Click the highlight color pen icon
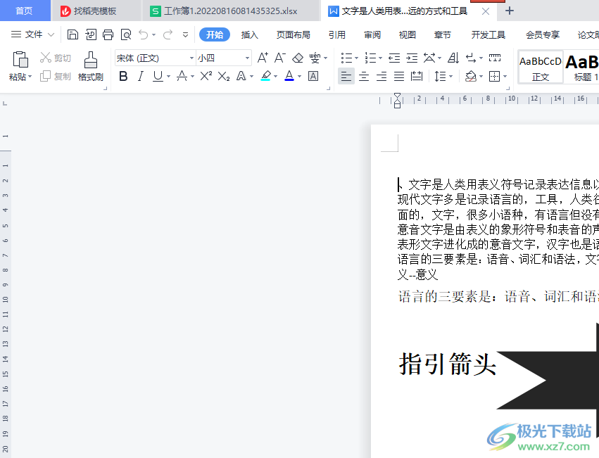 (266, 77)
